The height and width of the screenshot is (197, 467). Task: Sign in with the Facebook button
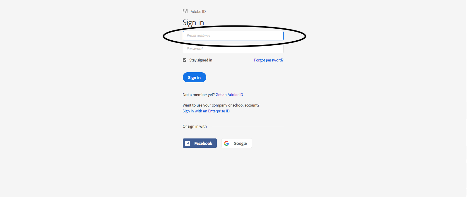[200, 143]
